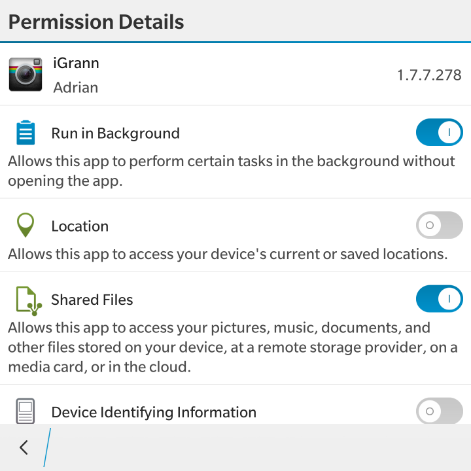
Task: Disable the Run in Background toggle
Action: (x=439, y=132)
